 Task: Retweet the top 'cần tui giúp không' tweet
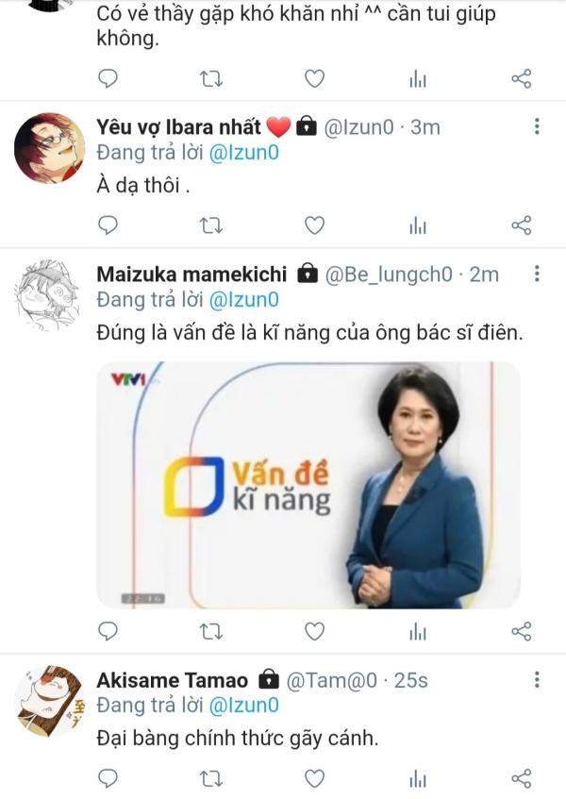point(211,78)
